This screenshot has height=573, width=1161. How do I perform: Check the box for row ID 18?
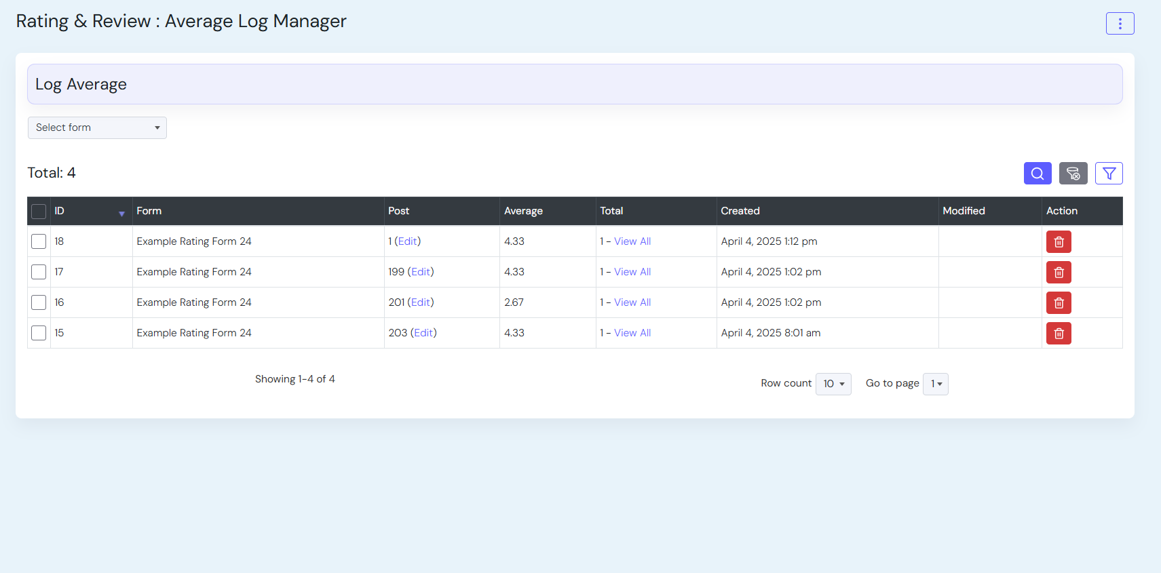39,241
